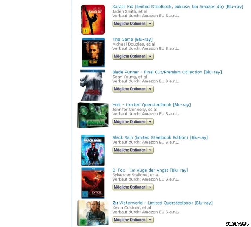Follow the Blade Runner Final Cut/Premium Collection link
The image size is (251, 227).
coord(167,72)
